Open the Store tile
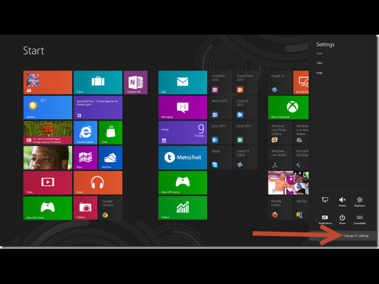The width and height of the screenshot is (379, 284). [110, 133]
